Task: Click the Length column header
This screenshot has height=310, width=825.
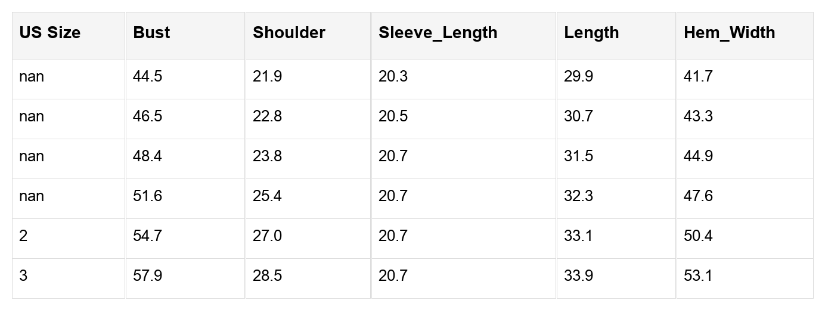Action: (x=591, y=33)
